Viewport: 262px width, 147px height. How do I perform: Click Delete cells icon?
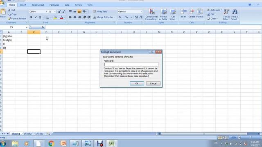point(192,12)
